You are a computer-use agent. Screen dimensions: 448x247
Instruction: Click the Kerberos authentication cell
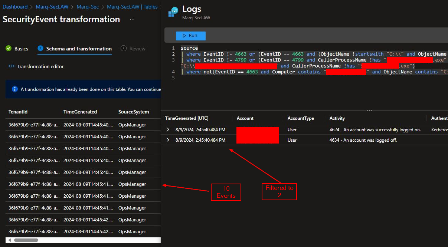click(439, 130)
